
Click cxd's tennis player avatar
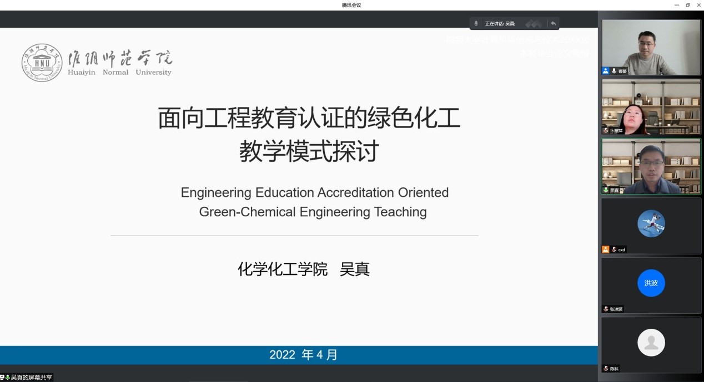651,223
